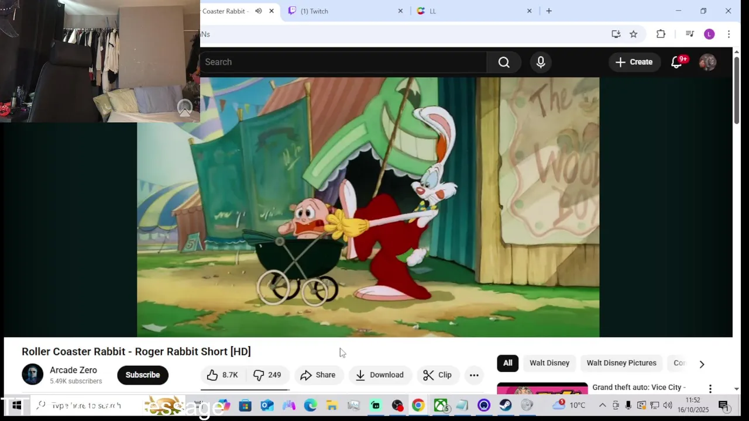Open Microsoft Store from taskbar
This screenshot has width=749, height=421.
[x=245, y=405]
